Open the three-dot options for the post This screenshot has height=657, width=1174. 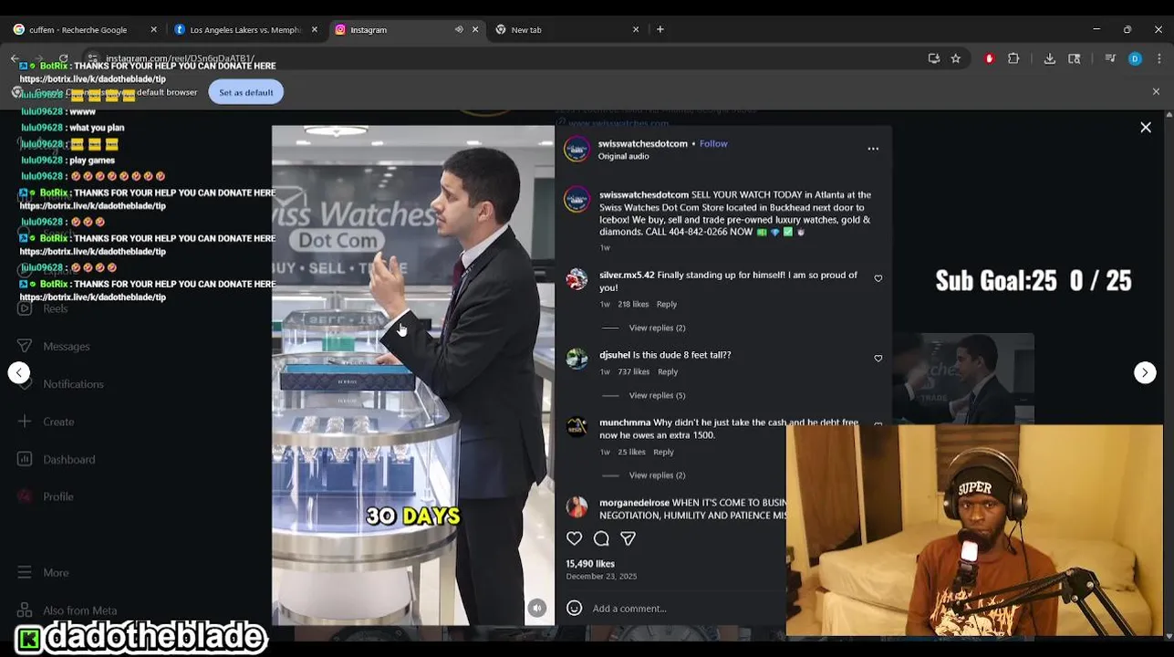(x=873, y=149)
